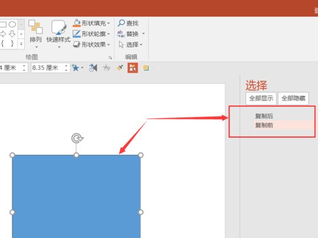
Task: Click the Show All (全部显示) button
Action: click(261, 98)
